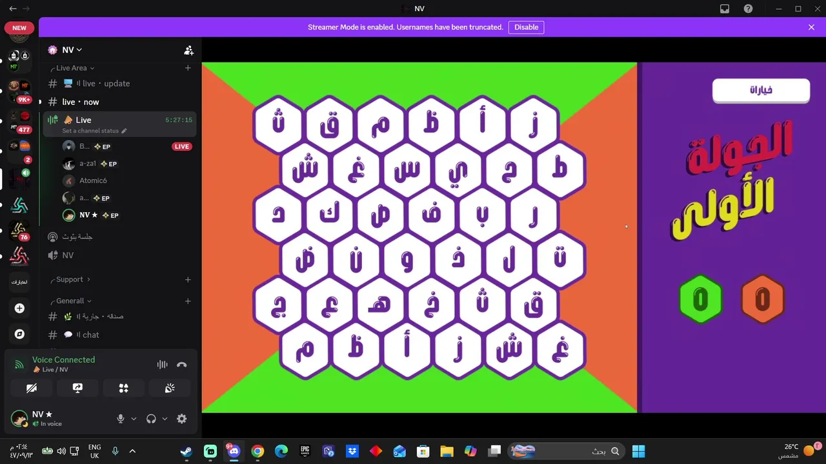Join the NV voice channel
This screenshot has width=826, height=464.
119,255
